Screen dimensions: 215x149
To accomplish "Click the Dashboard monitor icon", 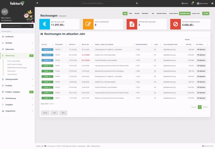I will pos(3,36).
